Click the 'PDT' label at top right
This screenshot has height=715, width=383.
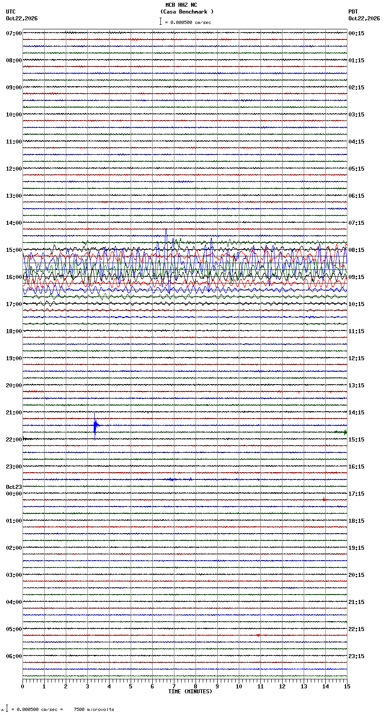tap(353, 12)
